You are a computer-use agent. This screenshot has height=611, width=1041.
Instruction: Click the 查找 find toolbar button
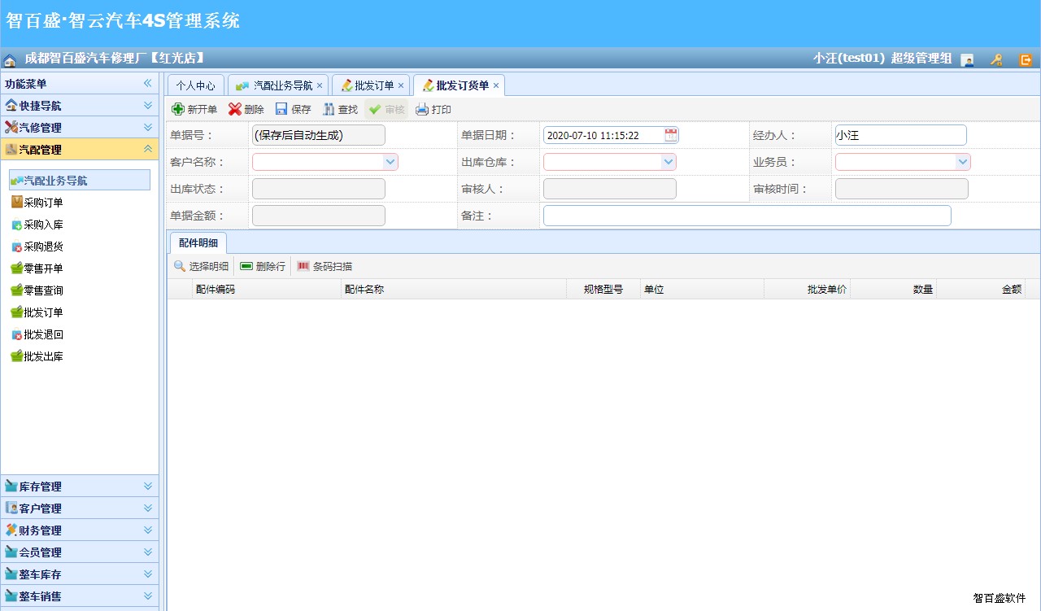click(340, 109)
